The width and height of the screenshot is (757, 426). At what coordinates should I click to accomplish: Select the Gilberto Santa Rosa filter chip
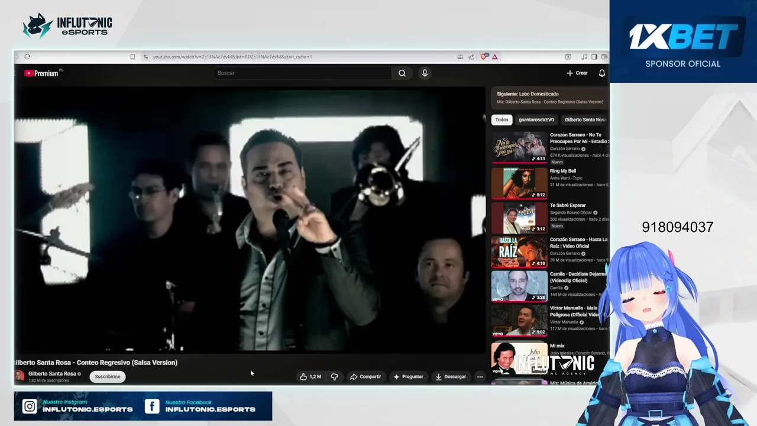coord(584,120)
